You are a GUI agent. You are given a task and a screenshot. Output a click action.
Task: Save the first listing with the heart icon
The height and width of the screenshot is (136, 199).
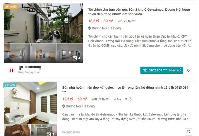click(x=188, y=70)
